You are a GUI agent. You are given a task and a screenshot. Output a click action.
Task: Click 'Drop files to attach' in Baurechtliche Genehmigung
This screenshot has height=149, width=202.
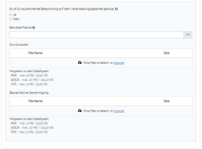pyautogui.click(x=96, y=111)
